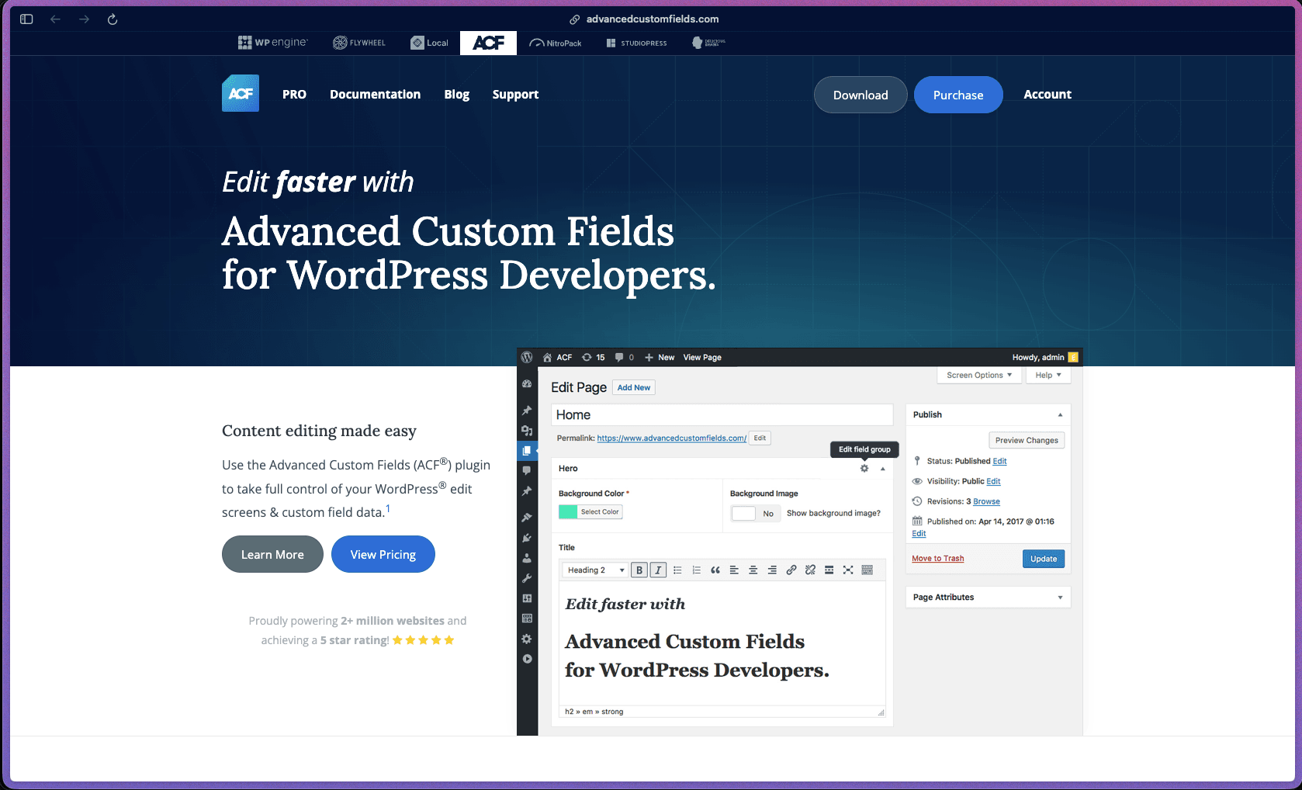Click the green Background Color swatch
The width and height of the screenshot is (1302, 790).
click(568, 511)
